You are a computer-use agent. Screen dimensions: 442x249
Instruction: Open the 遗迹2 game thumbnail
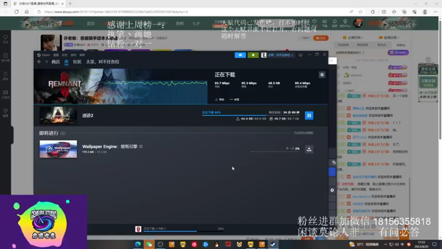[x=58, y=116]
